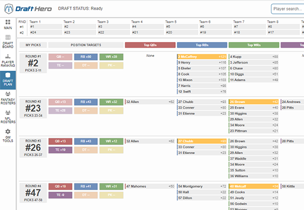Select 32 Allen QB in Round 2
The width and height of the screenshot is (304, 210).
[x=150, y=102]
